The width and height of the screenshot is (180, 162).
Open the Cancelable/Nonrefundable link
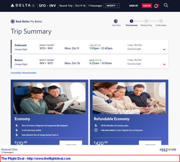click(24, 73)
